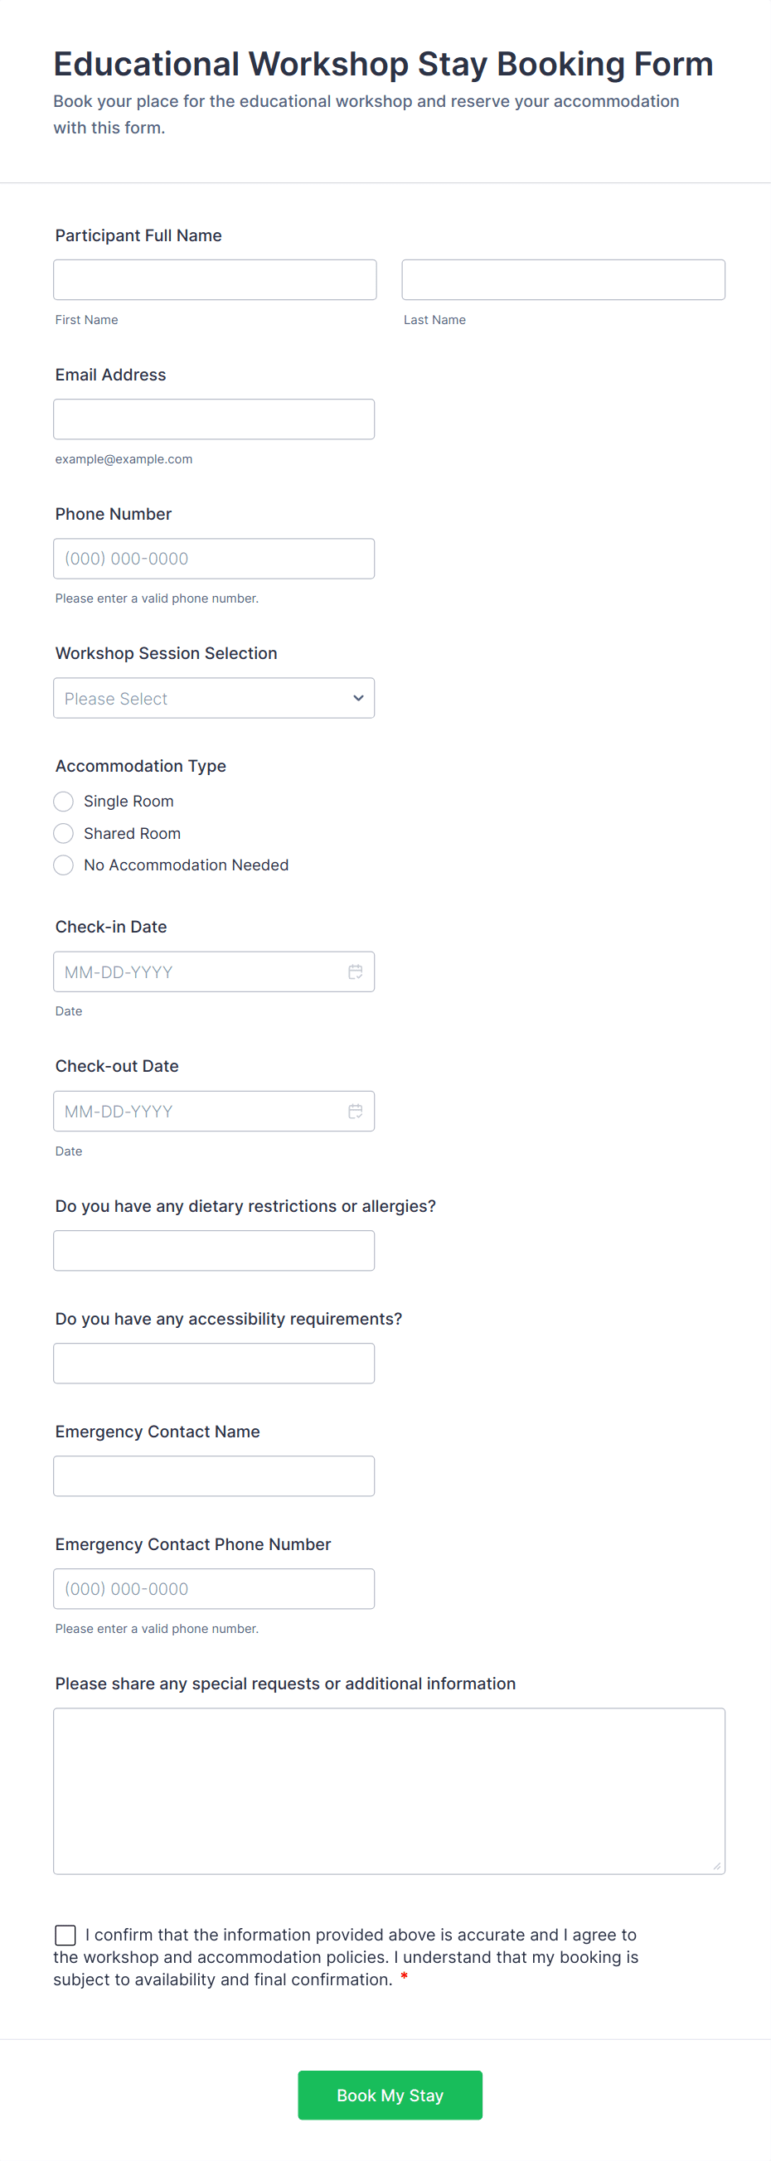The height and width of the screenshot is (2161, 771).
Task: Open the Check-out Date calendar picker icon
Action: pyautogui.click(x=356, y=1111)
